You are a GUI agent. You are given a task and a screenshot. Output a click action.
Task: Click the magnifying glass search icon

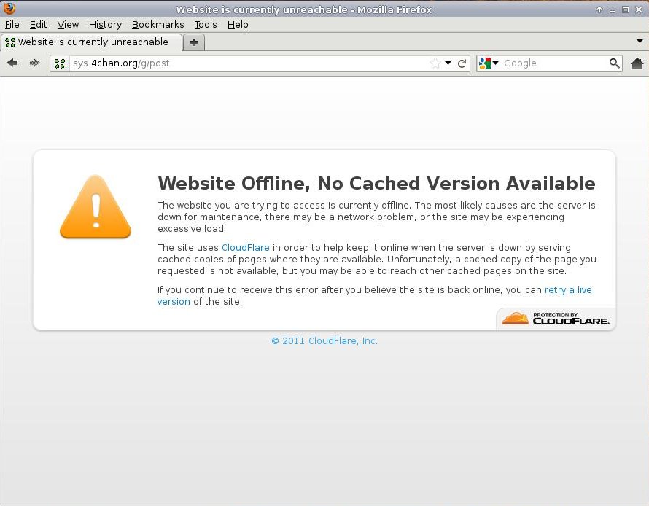pyautogui.click(x=614, y=63)
